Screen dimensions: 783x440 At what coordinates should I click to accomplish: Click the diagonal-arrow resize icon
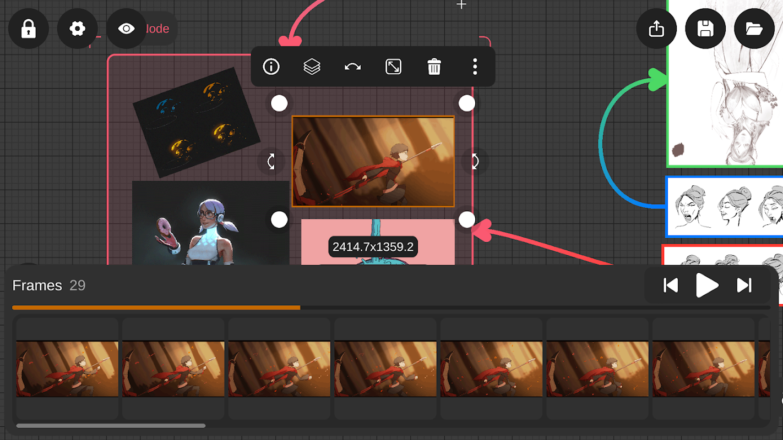tap(394, 67)
